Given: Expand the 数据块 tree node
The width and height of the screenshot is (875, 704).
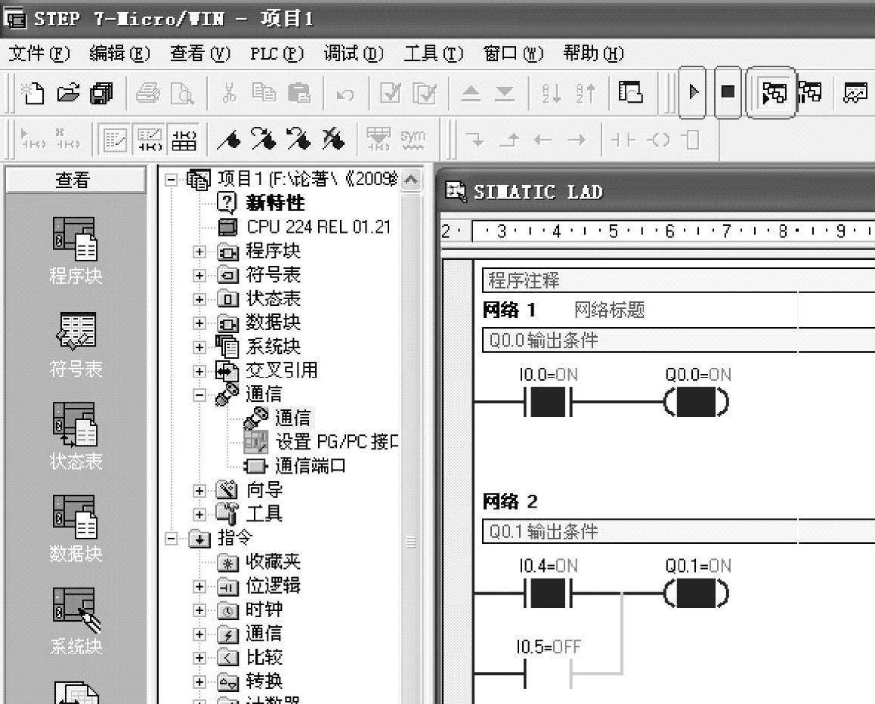Looking at the screenshot, I should point(199,323).
